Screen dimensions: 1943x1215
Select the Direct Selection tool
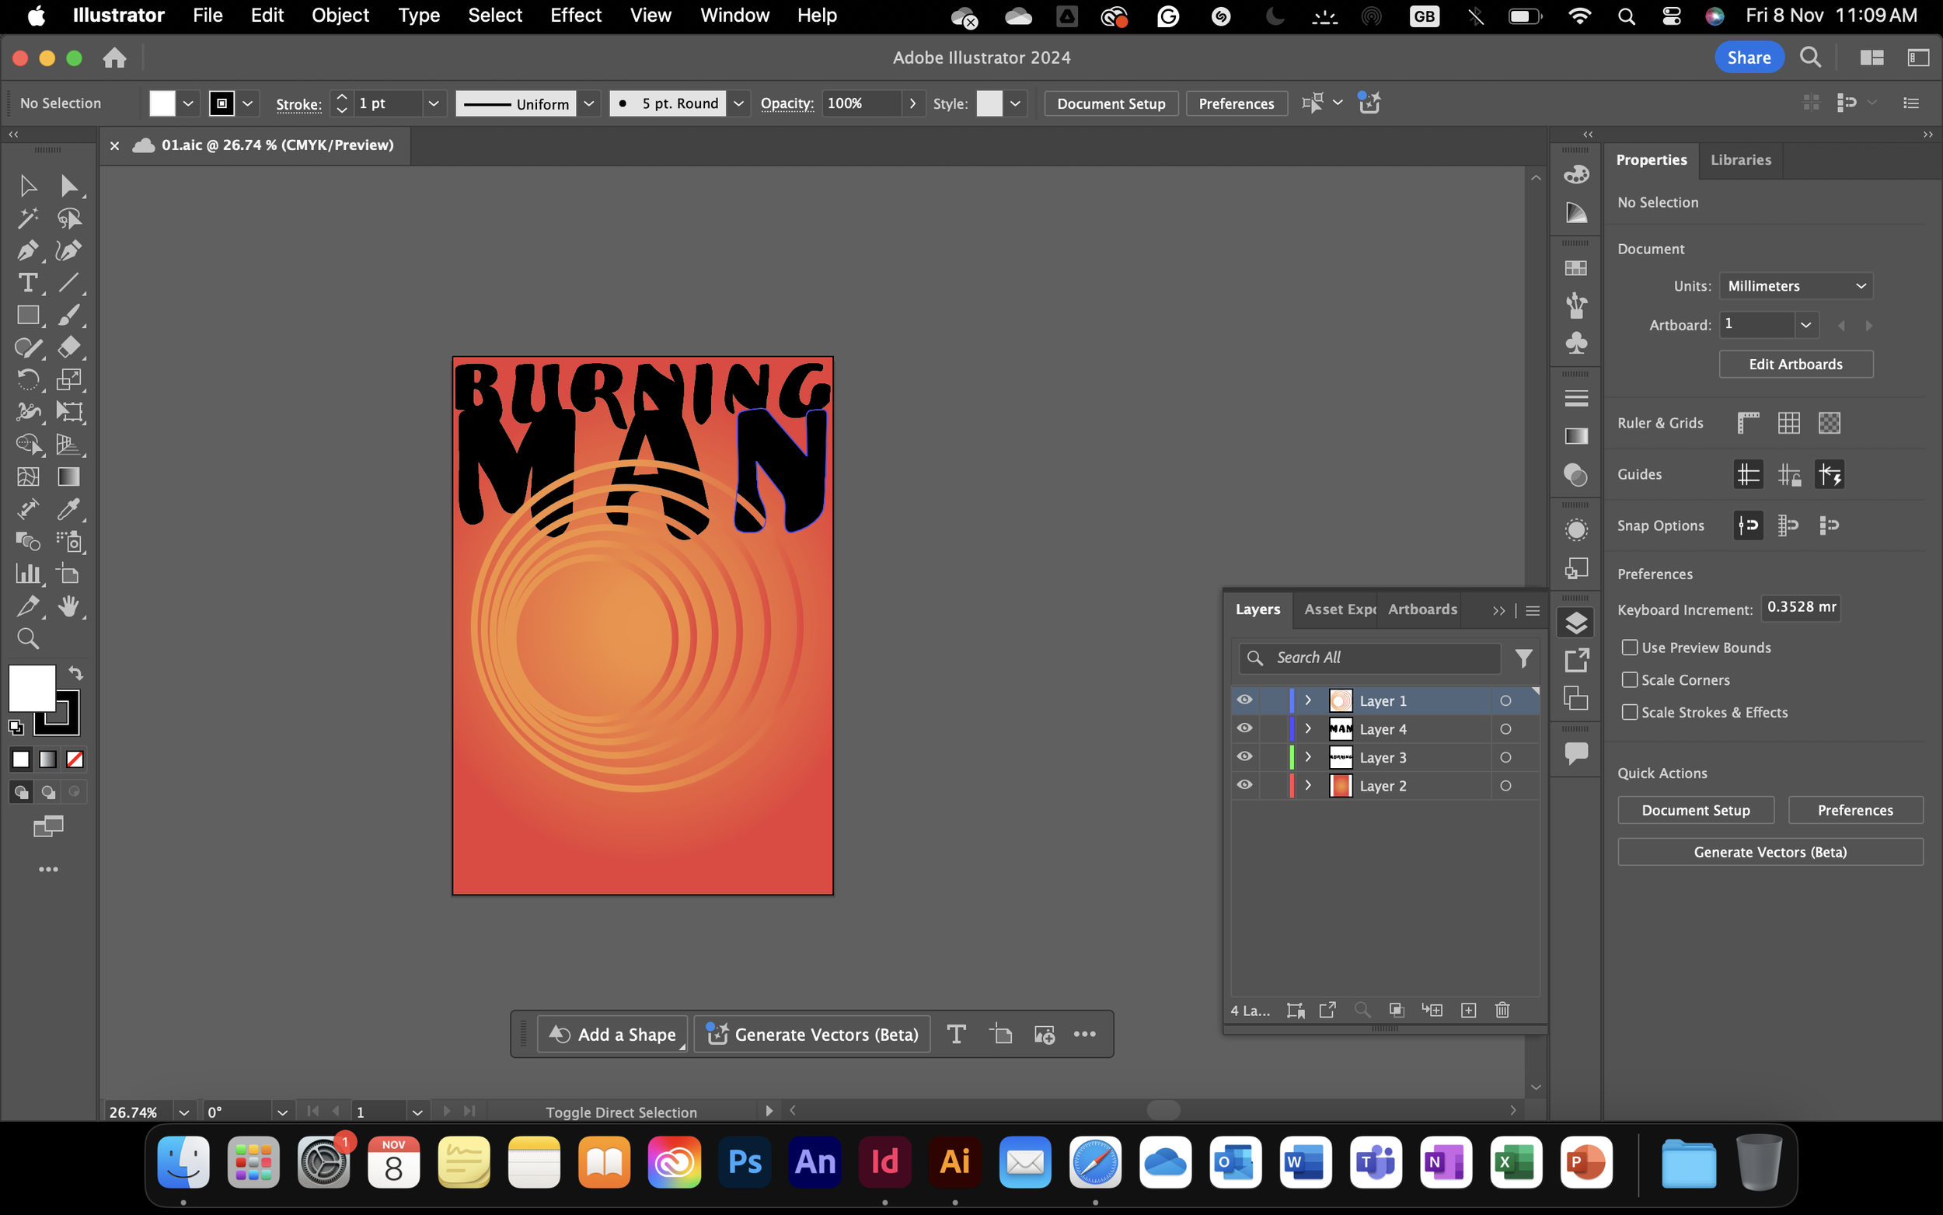tap(69, 186)
